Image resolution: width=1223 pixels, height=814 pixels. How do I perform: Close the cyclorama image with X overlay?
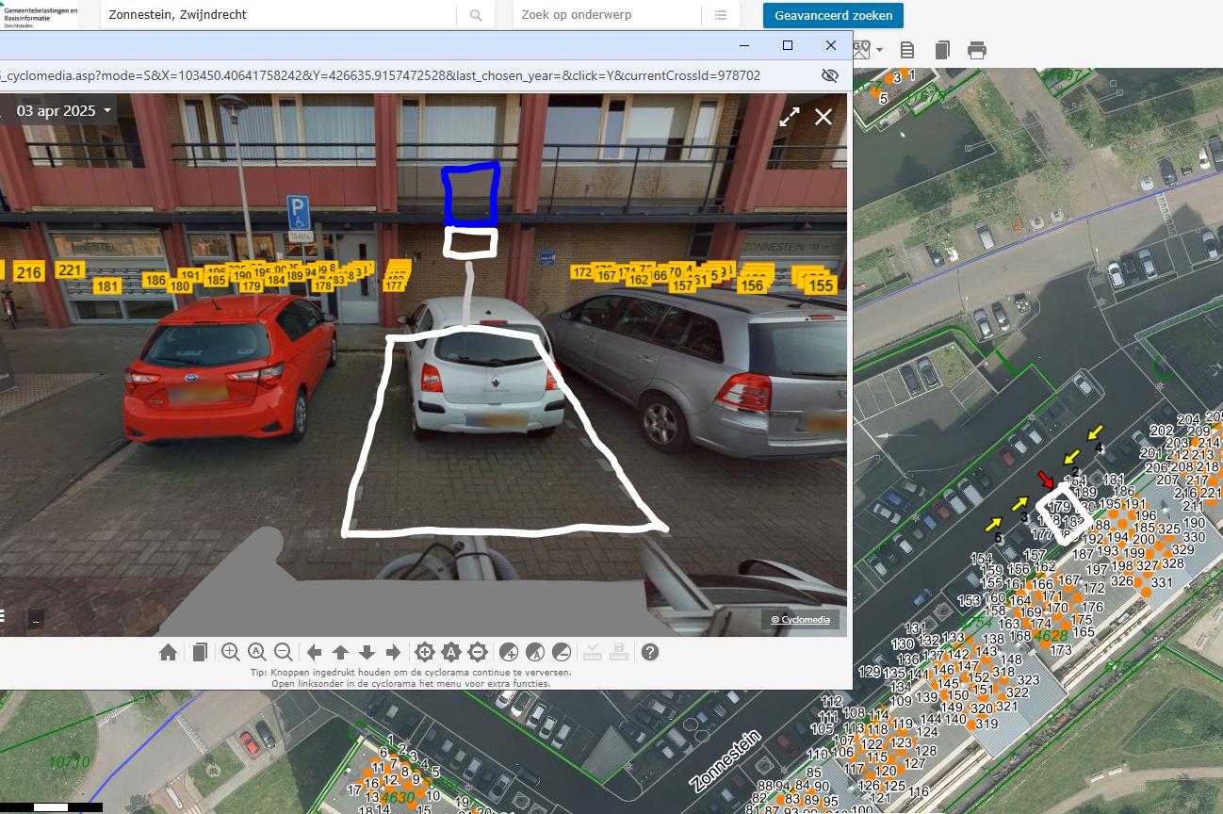pyautogui.click(x=823, y=117)
